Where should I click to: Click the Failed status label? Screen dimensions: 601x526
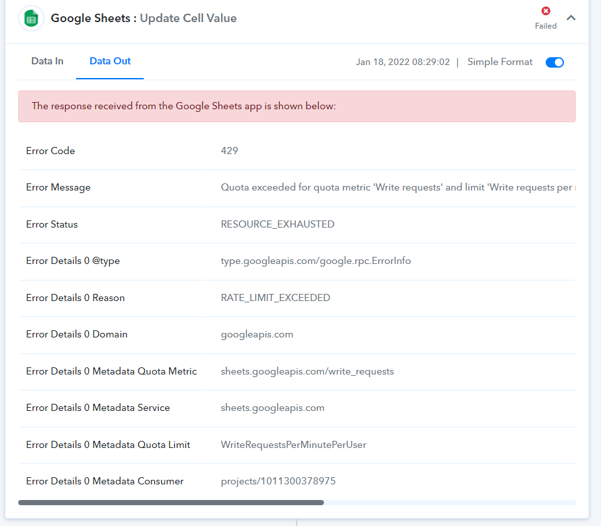tap(546, 26)
